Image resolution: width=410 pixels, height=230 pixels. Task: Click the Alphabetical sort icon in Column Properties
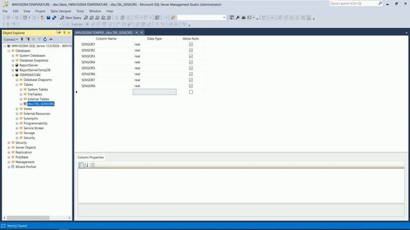(x=86, y=165)
